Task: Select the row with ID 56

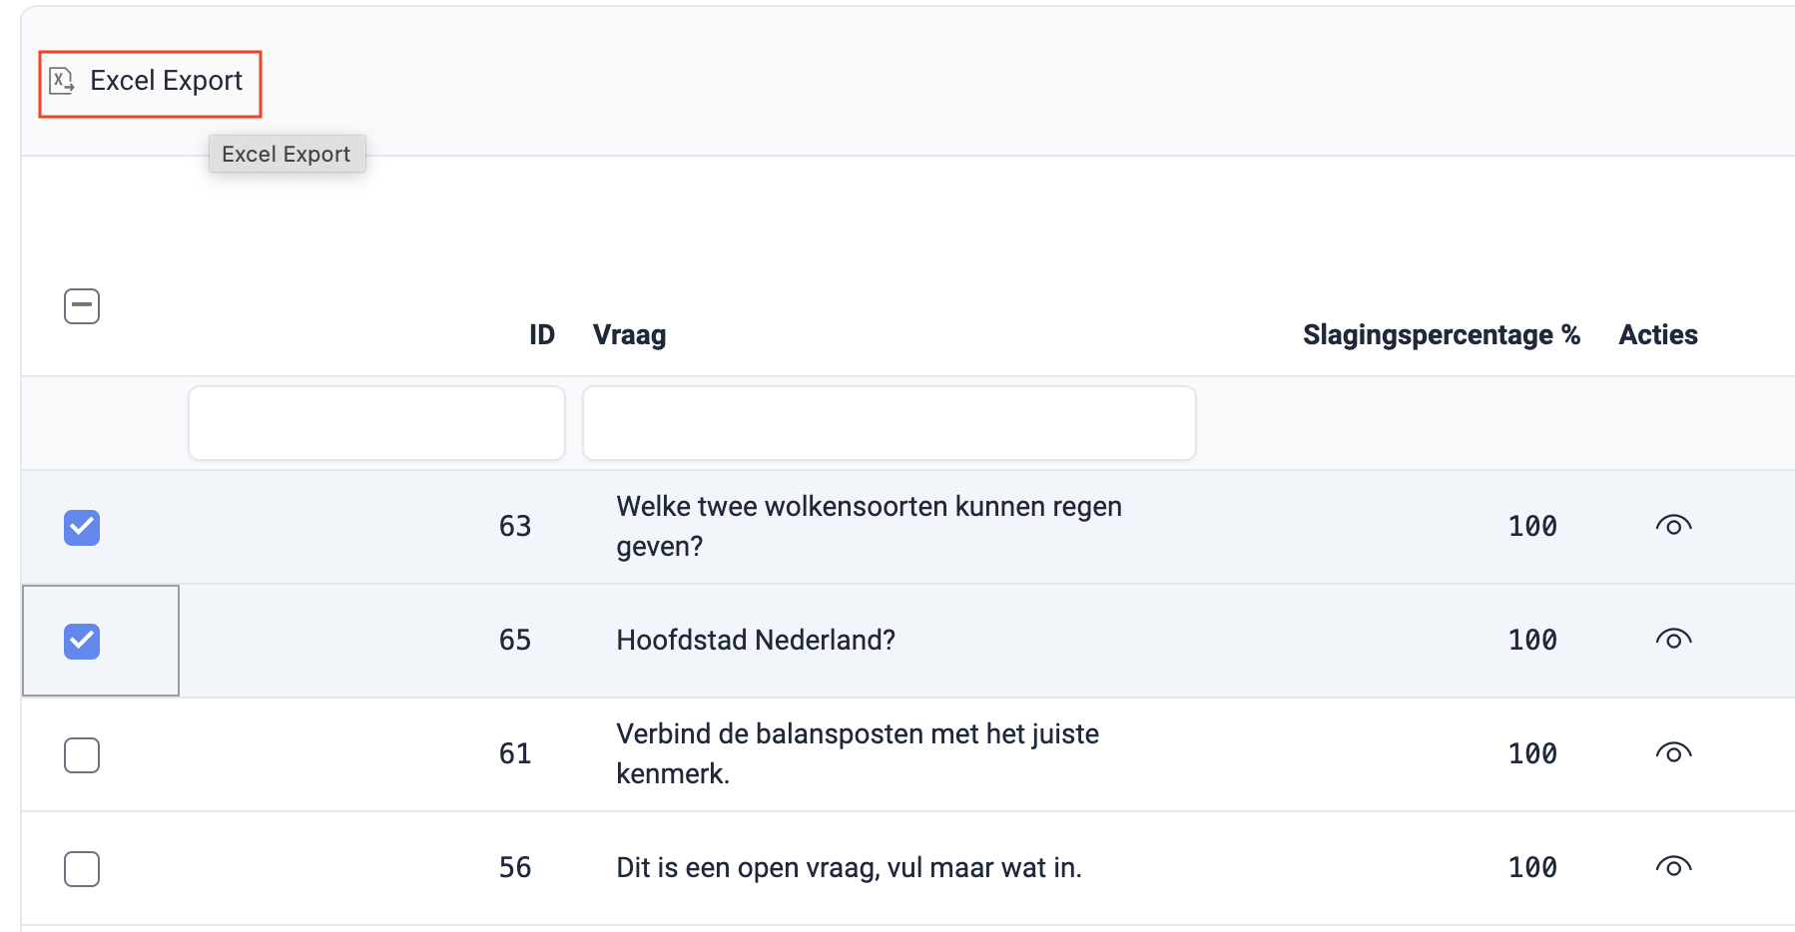Action: [82, 868]
